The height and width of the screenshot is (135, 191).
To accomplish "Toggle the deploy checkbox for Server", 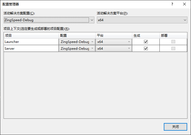I will tap(173, 49).
